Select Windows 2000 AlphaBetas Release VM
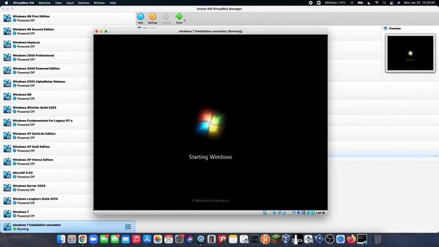 [x=68, y=83]
